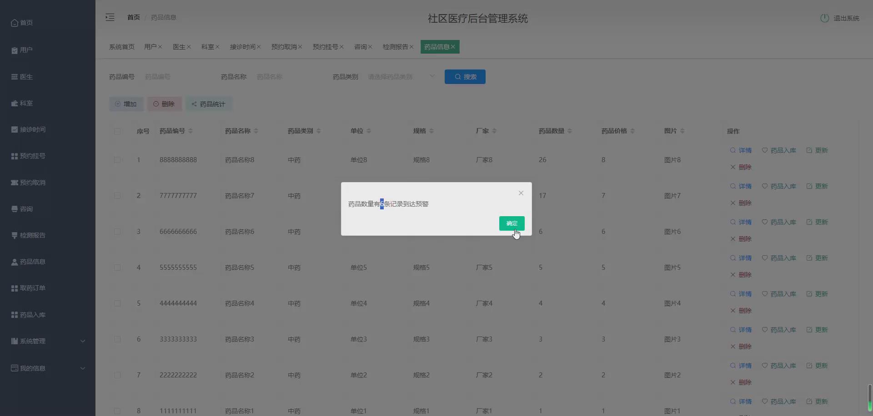Click the 药品统计 button

click(x=209, y=104)
